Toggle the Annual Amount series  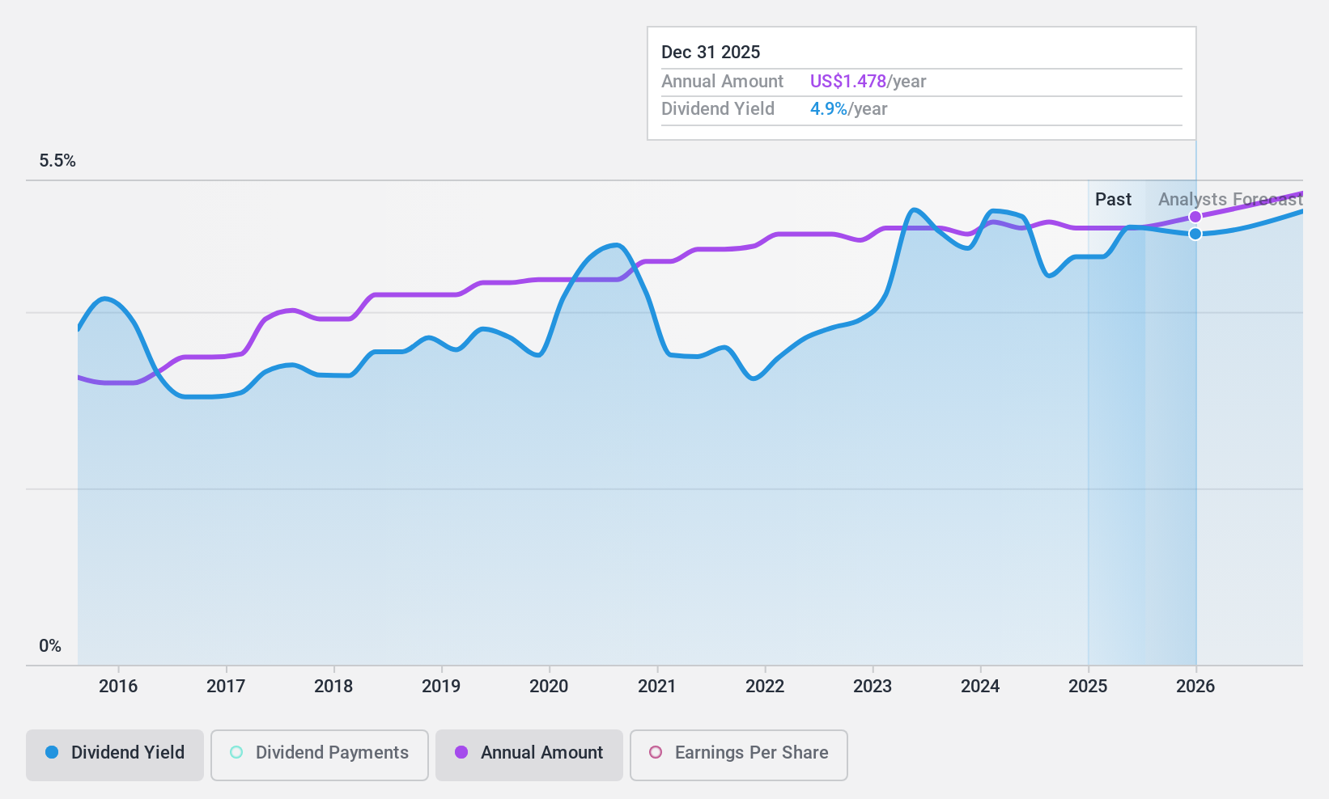pos(529,755)
